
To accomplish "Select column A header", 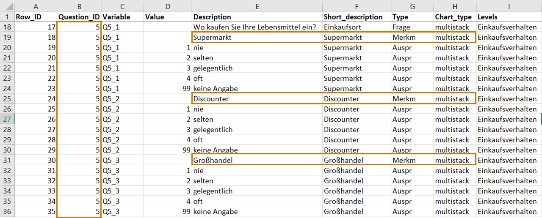I will [36, 6].
